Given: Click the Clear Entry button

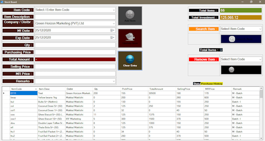Looking at the screenshot, I should point(130,61).
